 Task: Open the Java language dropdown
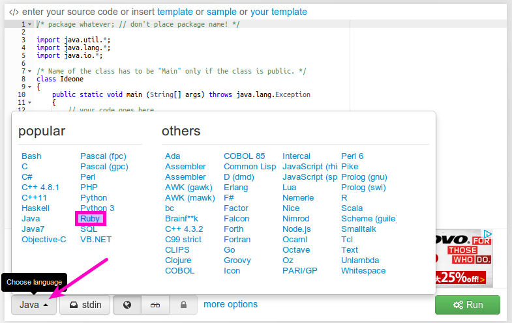[33, 305]
